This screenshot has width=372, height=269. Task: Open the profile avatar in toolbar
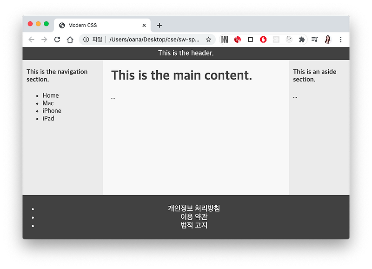(x=328, y=40)
